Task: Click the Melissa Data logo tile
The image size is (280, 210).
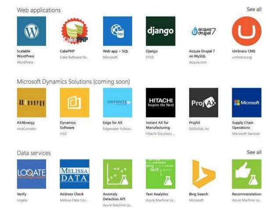Action: (75, 174)
